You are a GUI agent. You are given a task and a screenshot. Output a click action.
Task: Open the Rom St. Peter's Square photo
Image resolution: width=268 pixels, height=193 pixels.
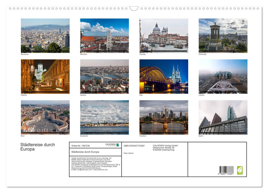pos(45,117)
